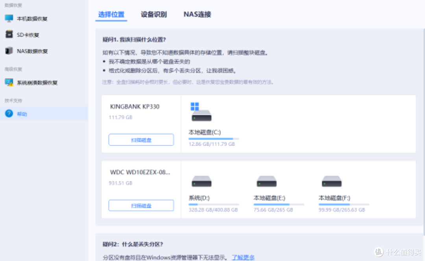Click the 12.86 GB/111.79 GB capacity text
Screen dimensions: 425x261
tap(212, 144)
